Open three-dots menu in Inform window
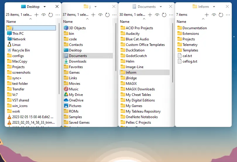 pos(228,15)
